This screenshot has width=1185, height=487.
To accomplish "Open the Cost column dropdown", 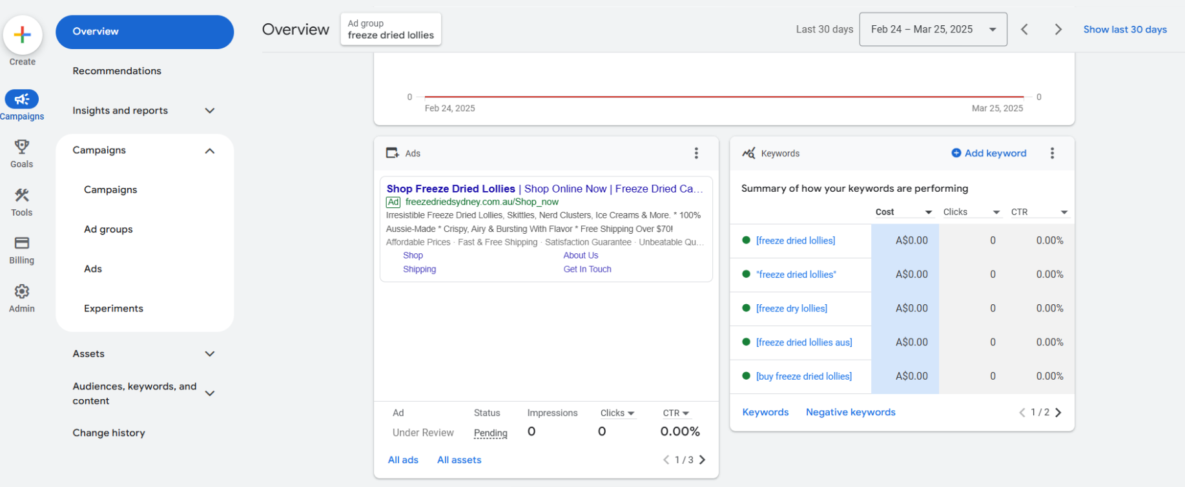I will [928, 212].
